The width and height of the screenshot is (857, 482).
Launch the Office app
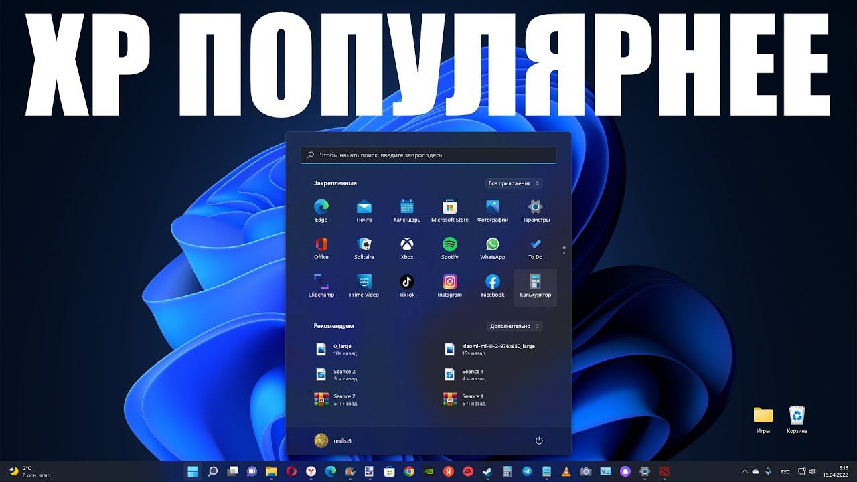pos(321,248)
